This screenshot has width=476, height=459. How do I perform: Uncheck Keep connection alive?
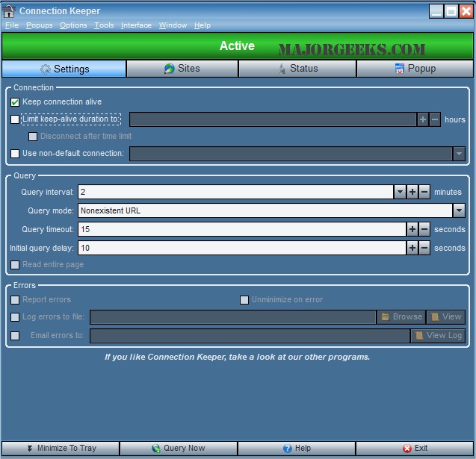pos(15,102)
